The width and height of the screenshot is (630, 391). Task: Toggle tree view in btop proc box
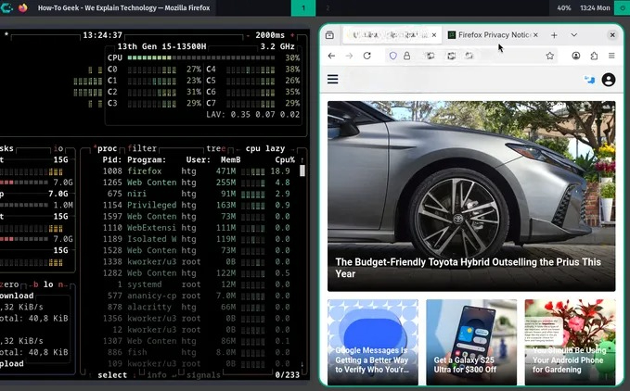coord(215,148)
